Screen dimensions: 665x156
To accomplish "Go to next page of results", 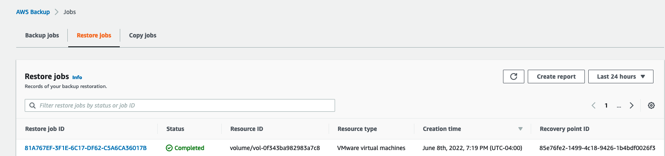I will (x=632, y=106).
